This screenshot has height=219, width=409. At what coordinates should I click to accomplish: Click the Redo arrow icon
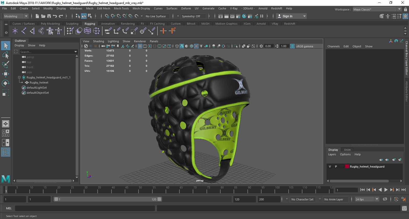61,16
